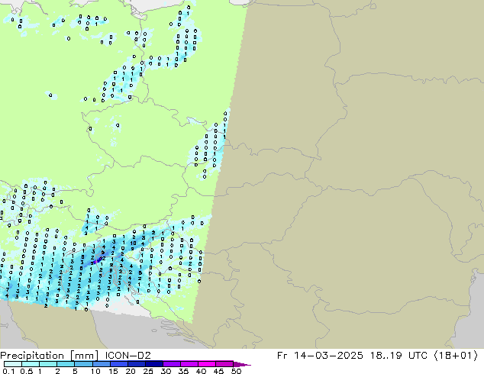Click the 'Fr' weekday label
Viewport: 484px width, 374px height.
coord(282,355)
